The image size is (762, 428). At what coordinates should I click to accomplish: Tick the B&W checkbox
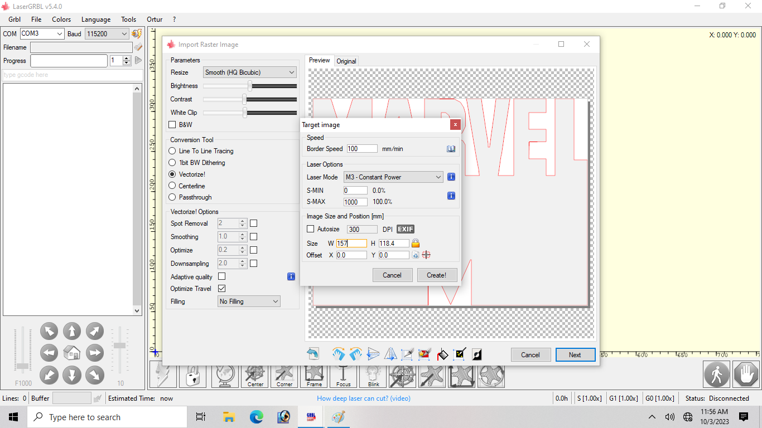[x=172, y=125]
